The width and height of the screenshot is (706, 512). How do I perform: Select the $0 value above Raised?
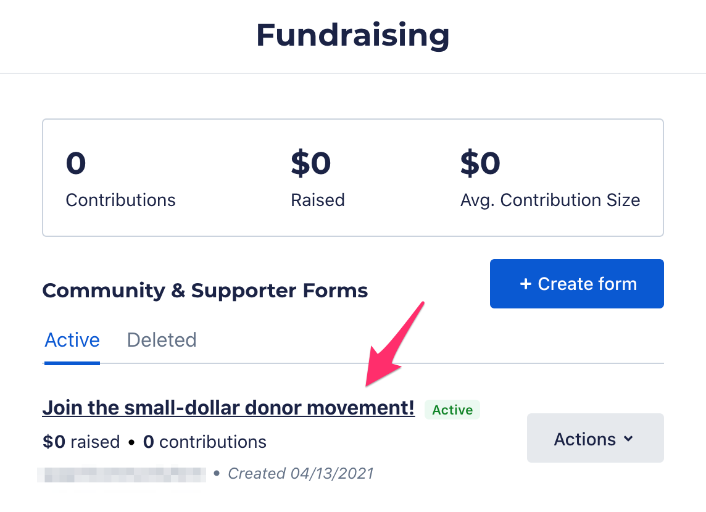[x=311, y=163]
